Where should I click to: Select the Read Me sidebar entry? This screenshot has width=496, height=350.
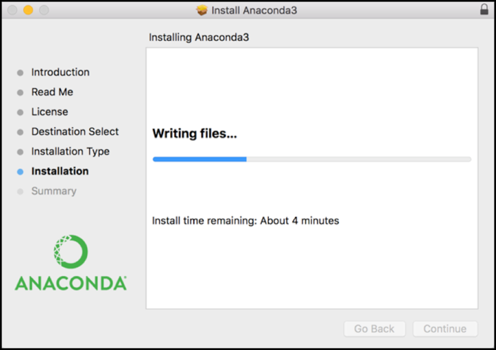click(x=52, y=92)
